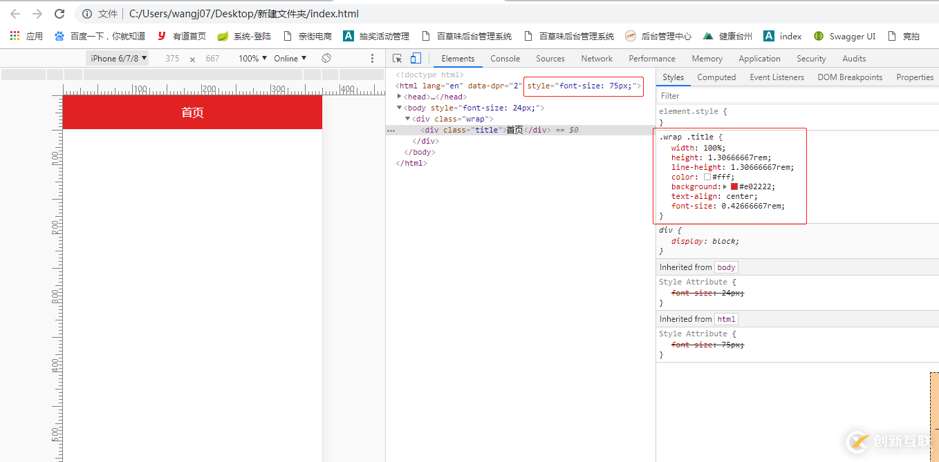Open the 100% zoom dropdown
The height and width of the screenshot is (462, 939).
coord(252,59)
